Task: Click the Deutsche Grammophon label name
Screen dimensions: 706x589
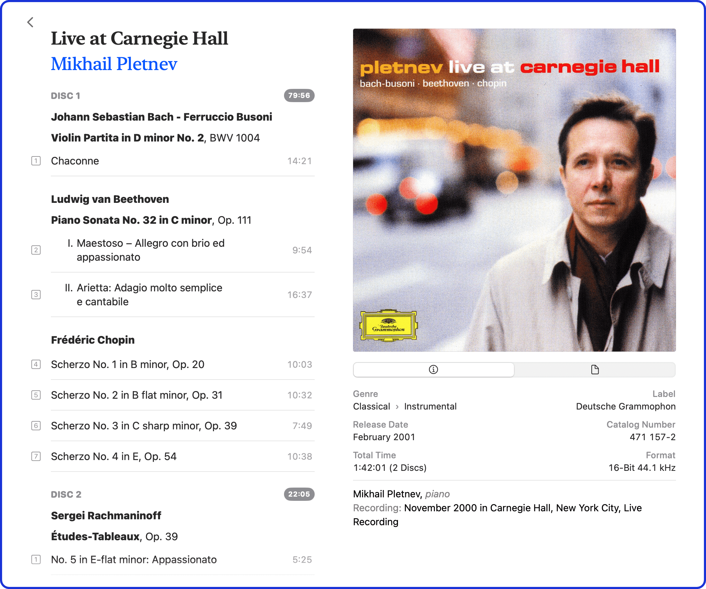Action: (626, 406)
